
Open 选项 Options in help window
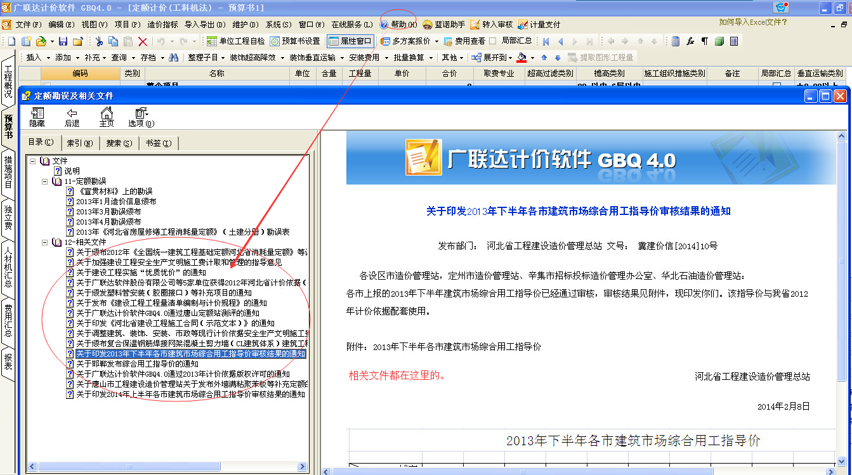(141, 117)
